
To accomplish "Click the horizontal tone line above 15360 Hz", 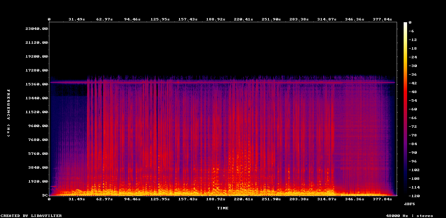I will [222, 82].
